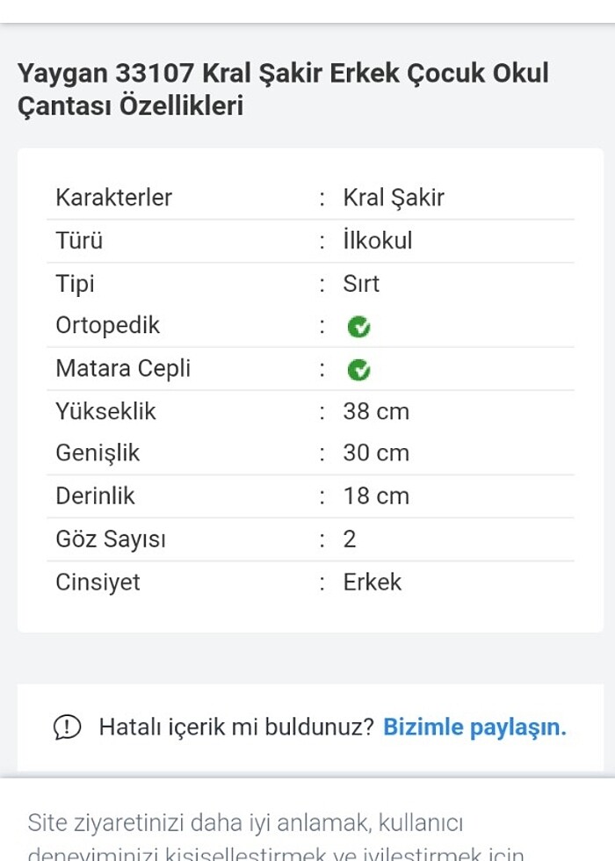Click the green checkmark beside Matara Cepli
The image size is (615, 861).
[x=360, y=368]
